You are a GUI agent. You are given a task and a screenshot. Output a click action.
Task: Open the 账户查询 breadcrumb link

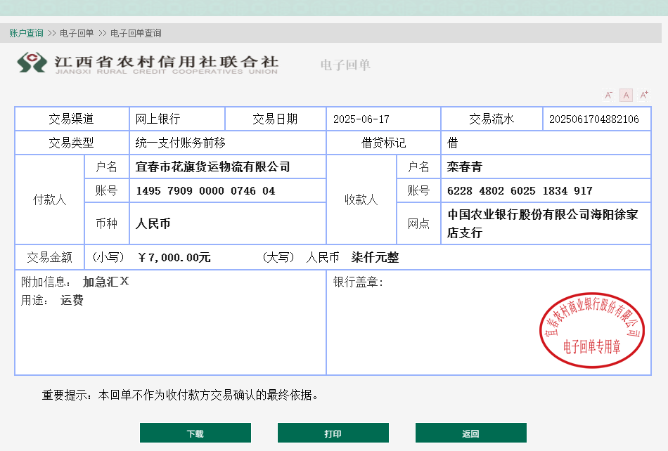pyautogui.click(x=26, y=33)
